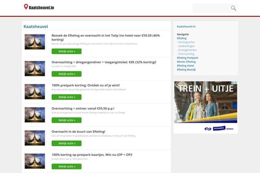This screenshot has height=173, width=260.
Task: Open Bekijk actie for Tulip Inn hotel deal
Action: click(x=66, y=51)
